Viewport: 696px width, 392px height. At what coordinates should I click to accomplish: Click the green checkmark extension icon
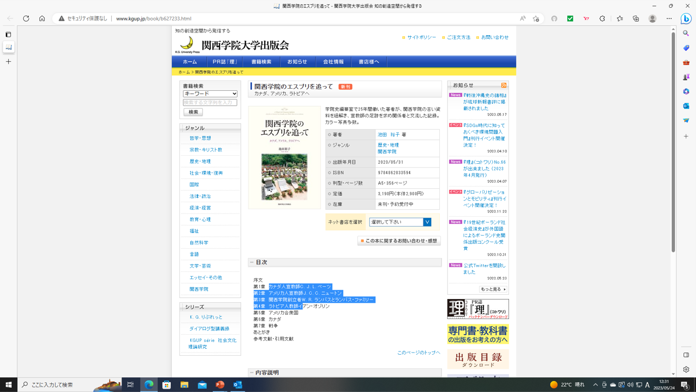(570, 18)
